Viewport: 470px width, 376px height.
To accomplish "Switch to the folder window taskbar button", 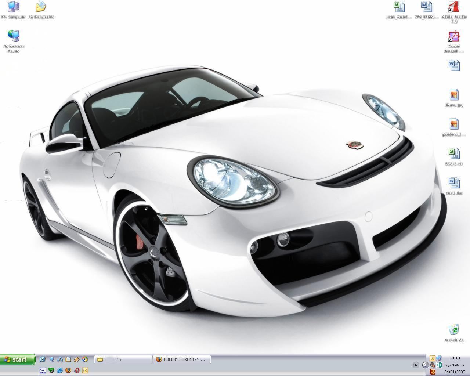I will [123, 359].
